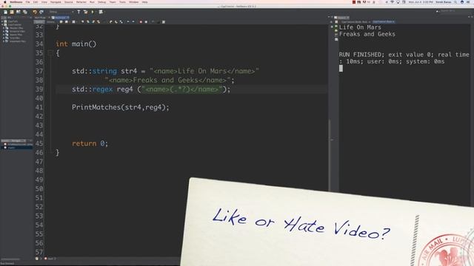Click 'return 0;' on line 45

(90, 143)
